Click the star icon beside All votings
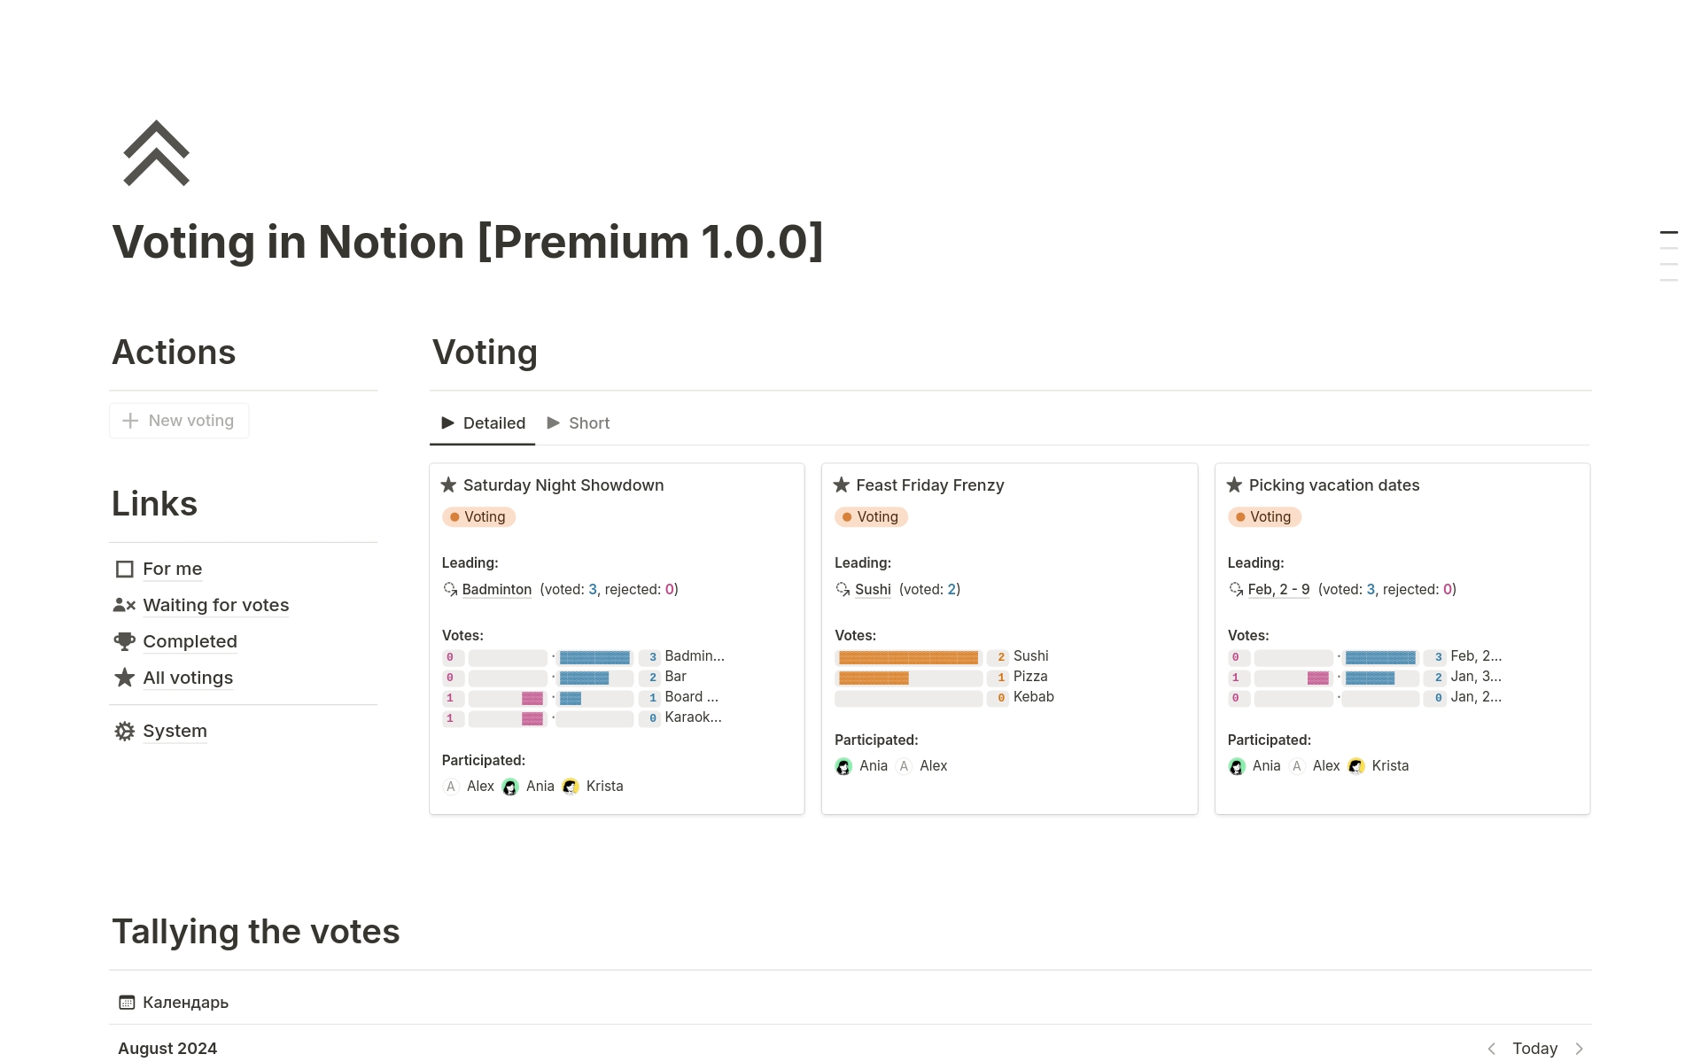Image resolution: width=1701 pixels, height=1062 pixels. (x=125, y=678)
